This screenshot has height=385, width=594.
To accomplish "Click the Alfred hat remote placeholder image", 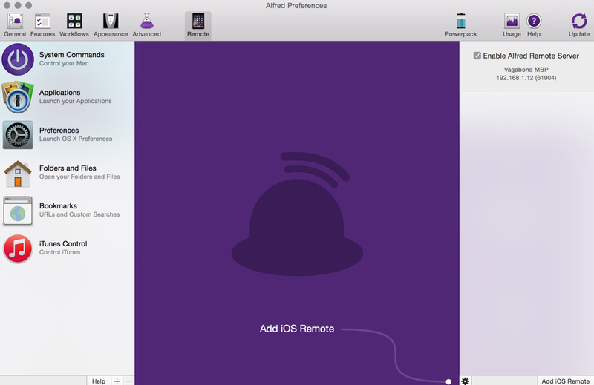I will pos(297,214).
